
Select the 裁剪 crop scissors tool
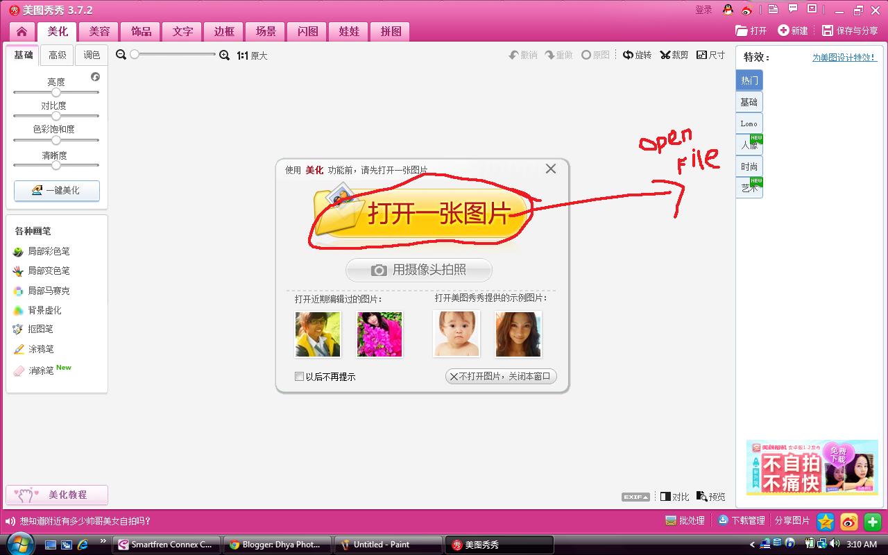click(x=674, y=55)
